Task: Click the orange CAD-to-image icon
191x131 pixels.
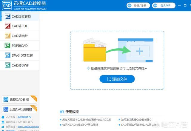Action: (x=7, y=36)
